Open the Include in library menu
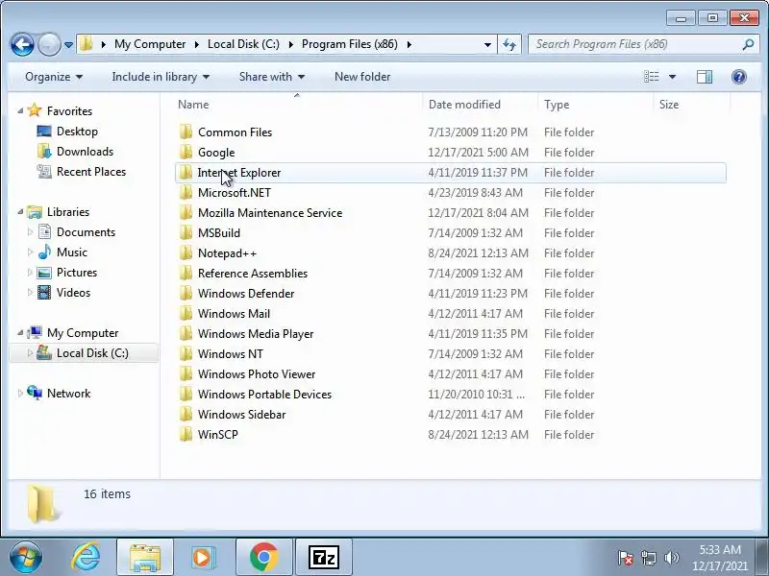This screenshot has height=576, width=769. tap(161, 77)
